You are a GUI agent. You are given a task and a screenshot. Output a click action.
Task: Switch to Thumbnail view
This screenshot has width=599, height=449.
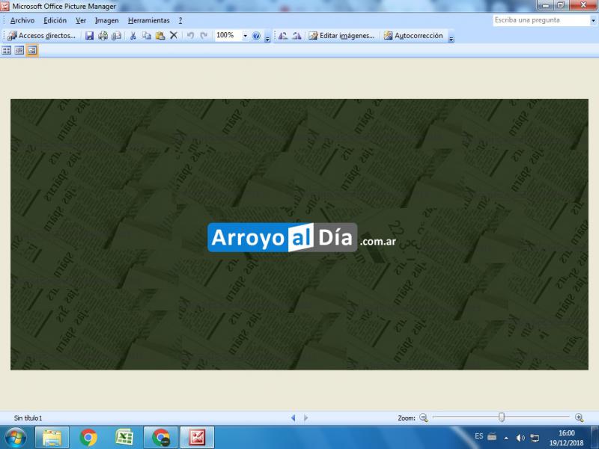coord(7,50)
